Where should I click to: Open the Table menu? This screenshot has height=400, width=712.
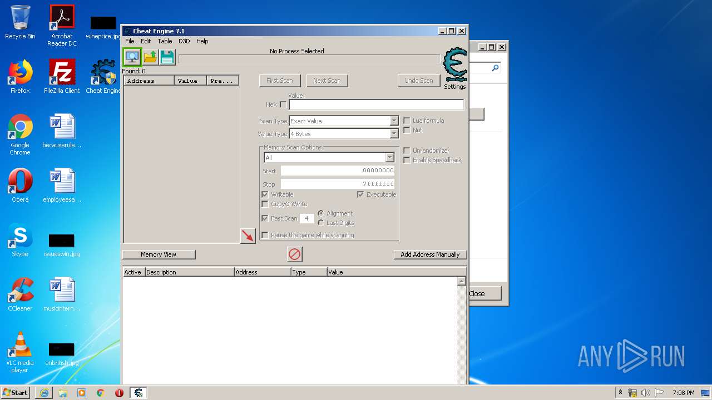point(165,41)
